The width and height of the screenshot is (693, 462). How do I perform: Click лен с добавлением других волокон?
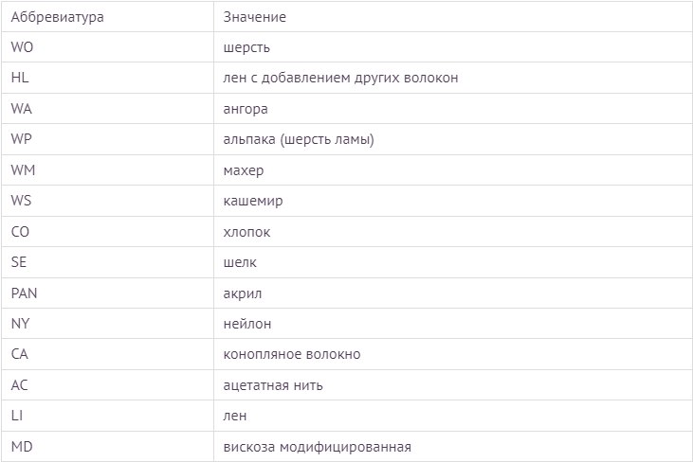coord(453,78)
